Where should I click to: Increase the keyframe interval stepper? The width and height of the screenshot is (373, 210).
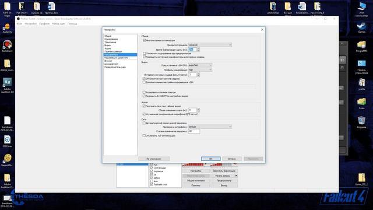198,73
